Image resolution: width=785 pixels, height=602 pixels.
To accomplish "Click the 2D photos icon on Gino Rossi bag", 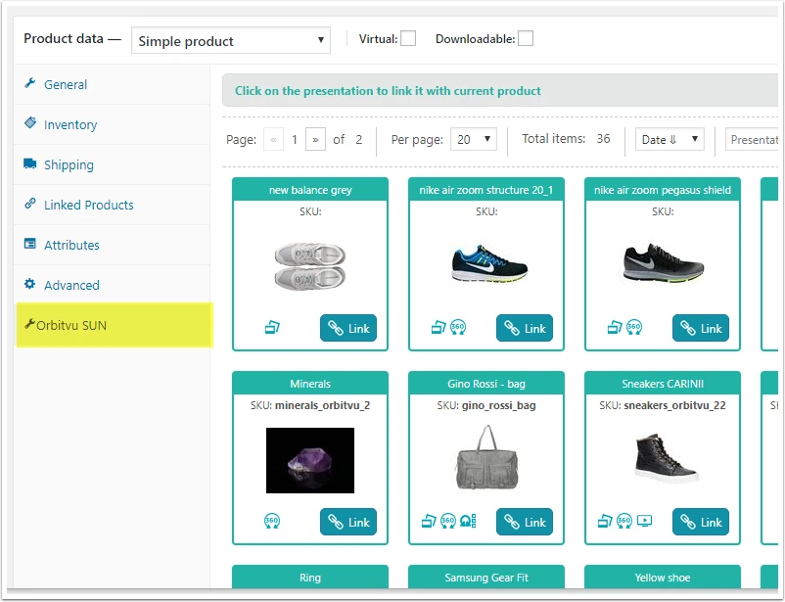I will (x=429, y=521).
